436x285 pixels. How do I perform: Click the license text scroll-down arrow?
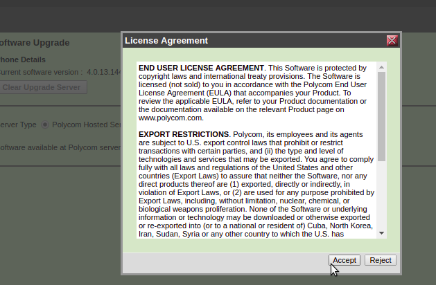pyautogui.click(x=381, y=233)
